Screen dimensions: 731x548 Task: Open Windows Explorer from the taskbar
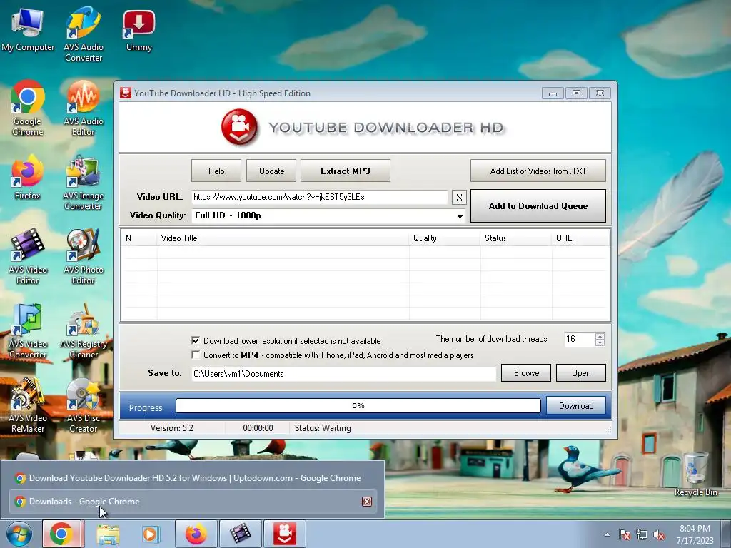(x=108, y=534)
